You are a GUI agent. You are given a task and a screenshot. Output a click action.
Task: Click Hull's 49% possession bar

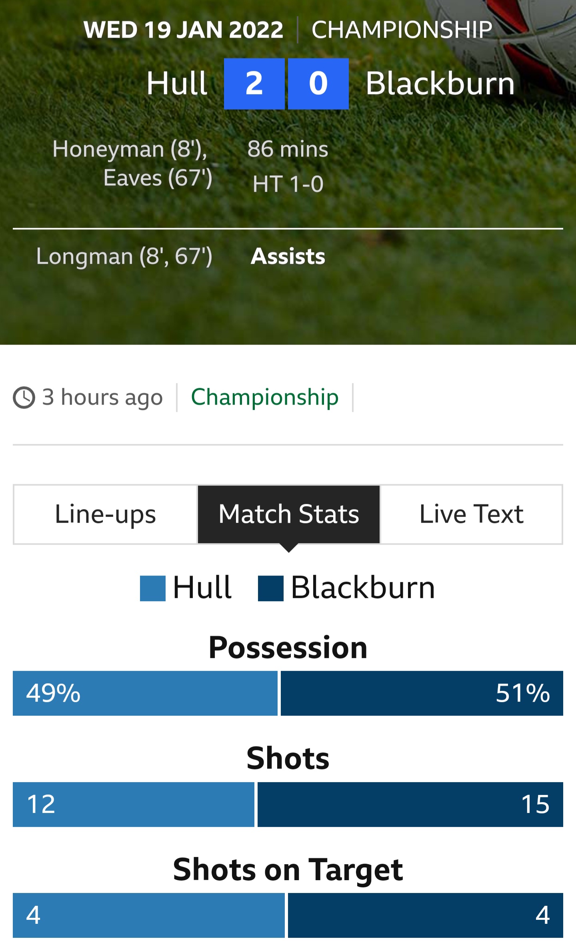click(145, 693)
